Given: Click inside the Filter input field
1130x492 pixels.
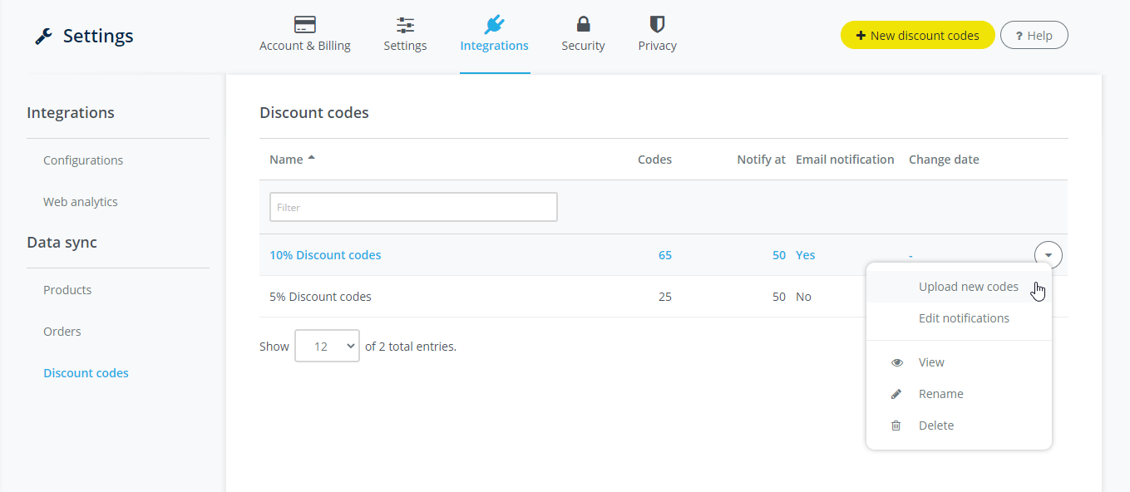Looking at the screenshot, I should coord(413,206).
